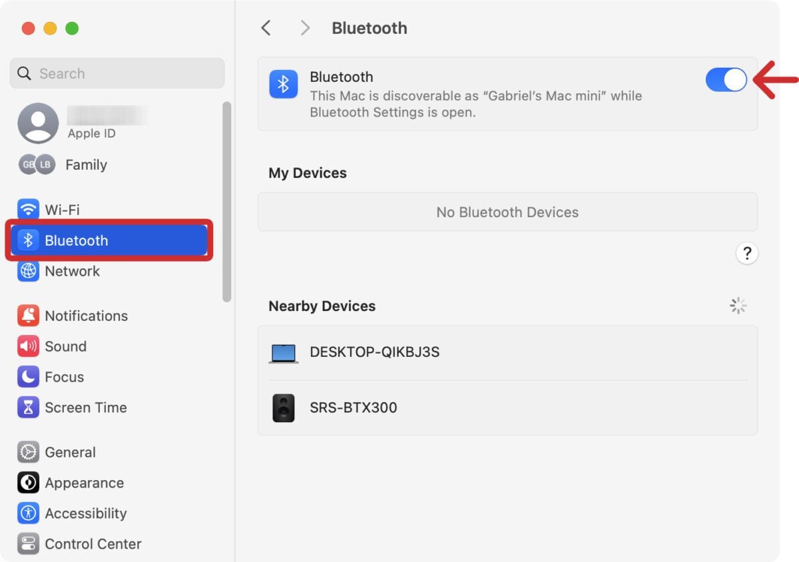The width and height of the screenshot is (799, 562).
Task: Open General settings gear icon
Action: click(28, 452)
